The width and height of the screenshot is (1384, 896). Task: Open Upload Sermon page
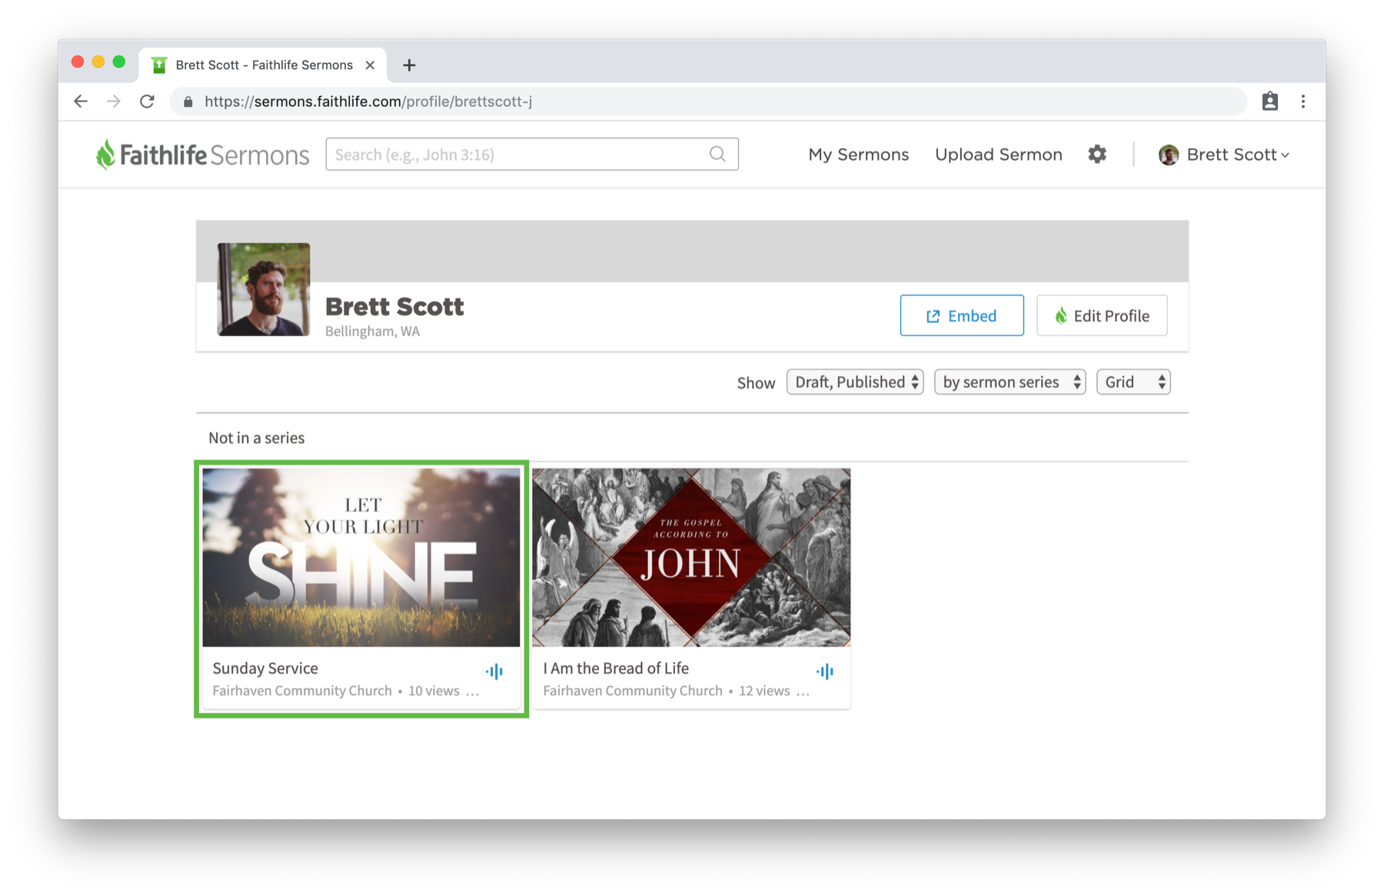pos(998,155)
